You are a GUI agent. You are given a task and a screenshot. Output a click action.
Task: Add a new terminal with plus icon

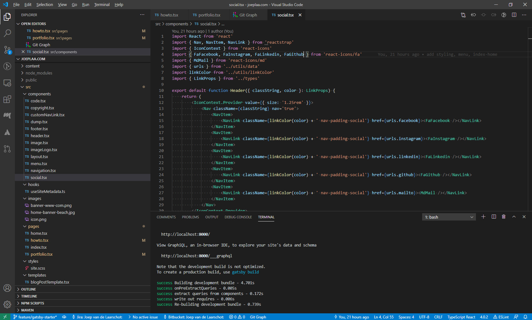click(x=483, y=217)
